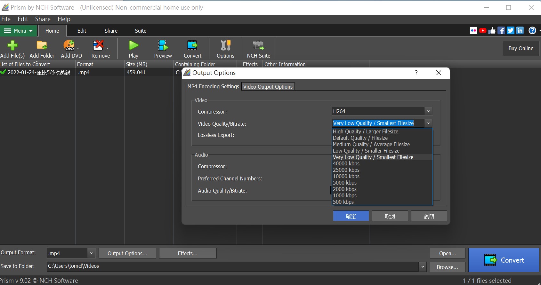Launch NCH Suite from the toolbar
This screenshot has height=285, width=541.
[258, 46]
